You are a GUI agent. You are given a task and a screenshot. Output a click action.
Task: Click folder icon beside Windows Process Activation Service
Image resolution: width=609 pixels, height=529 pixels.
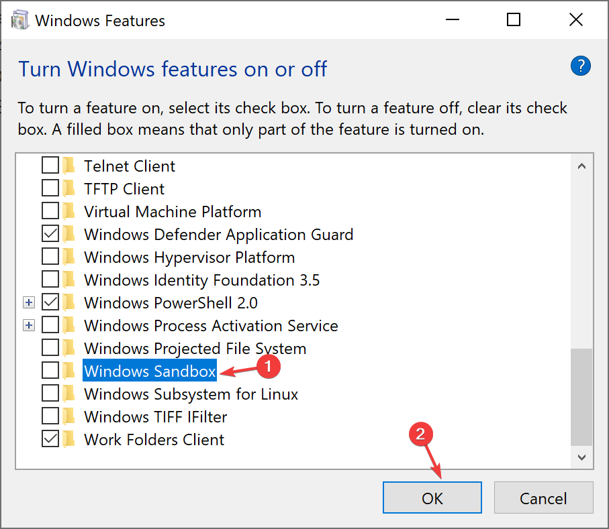pos(68,325)
